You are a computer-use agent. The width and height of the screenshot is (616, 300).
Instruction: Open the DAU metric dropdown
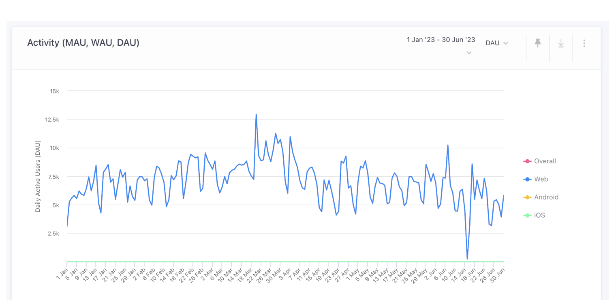(x=497, y=43)
